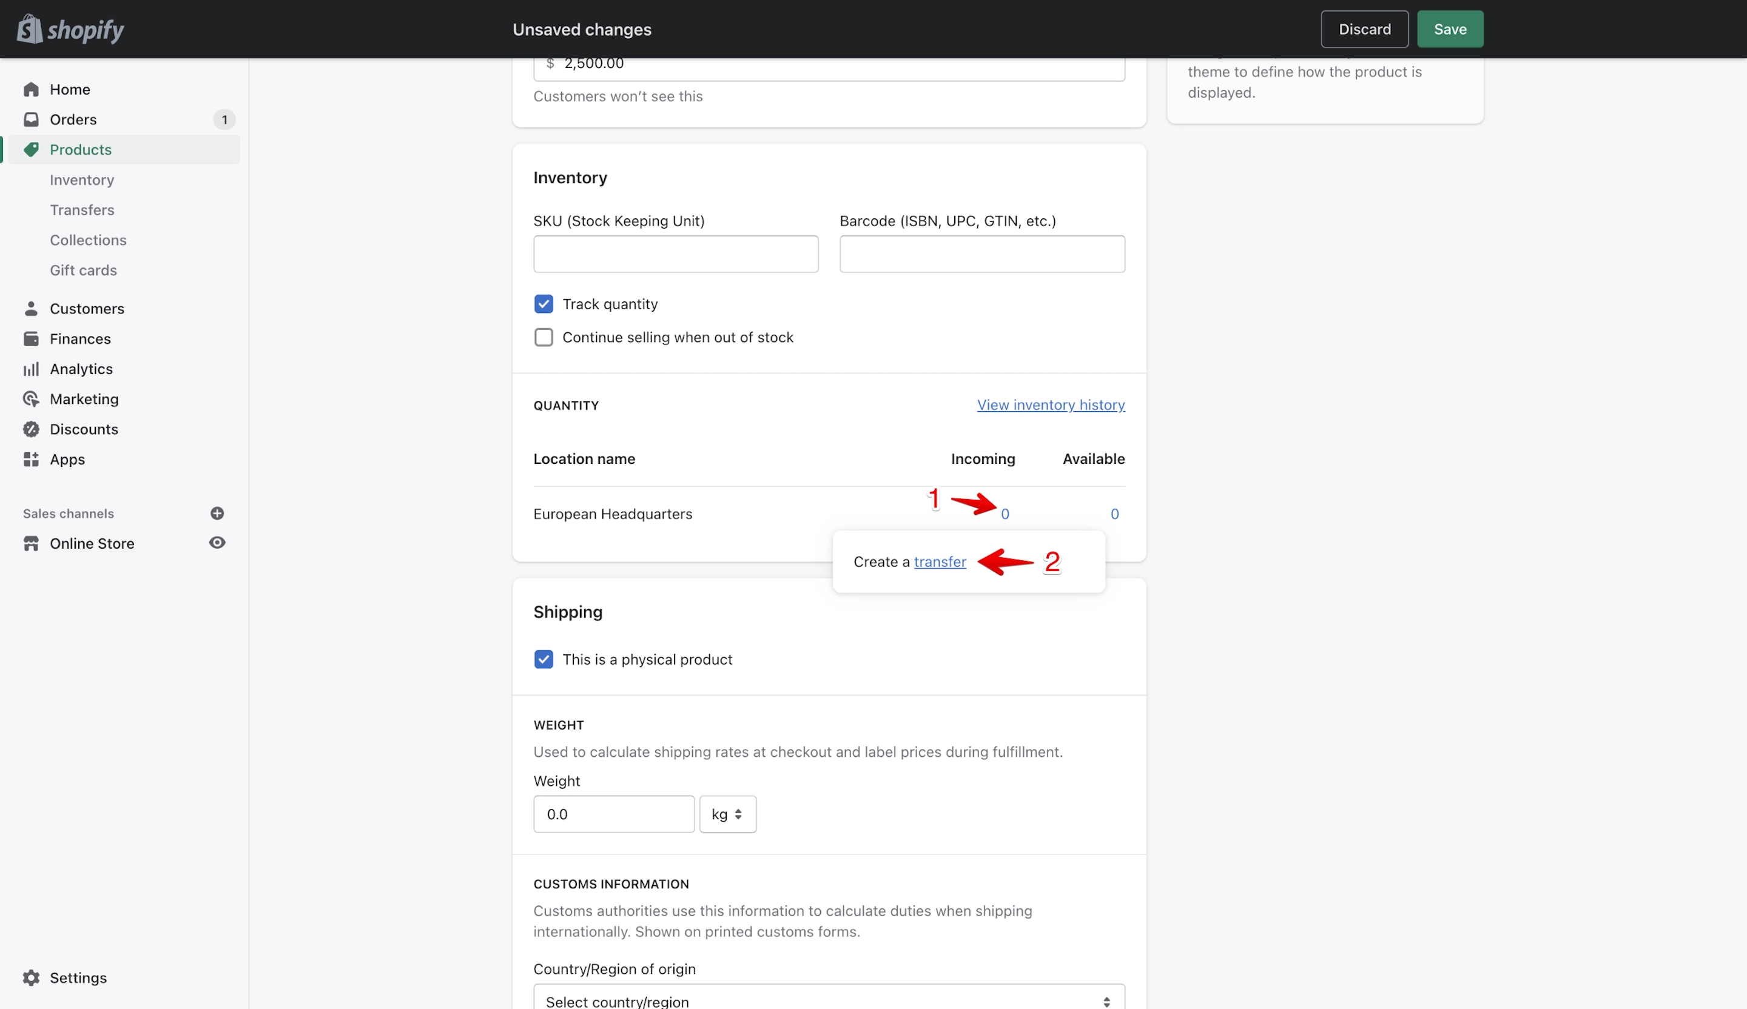This screenshot has width=1747, height=1009.
Task: Click the Online Store storefront icon
Action: (x=30, y=544)
